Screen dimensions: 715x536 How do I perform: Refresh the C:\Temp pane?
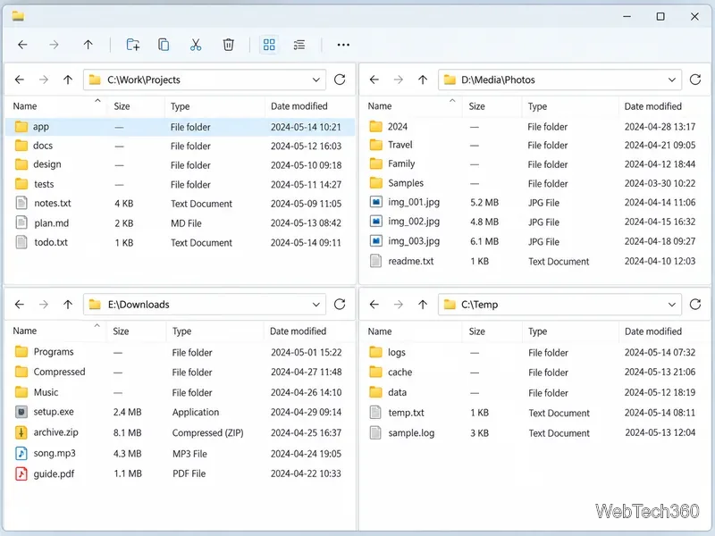[x=695, y=305]
